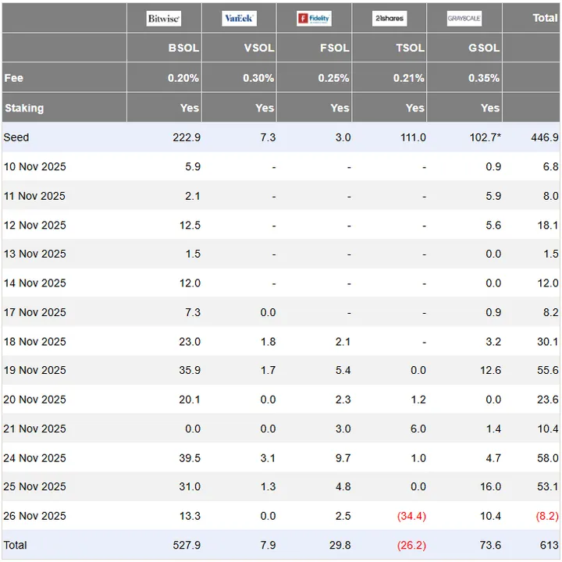Click the BSOL total 527.9
This screenshot has height=562, width=562.
(x=185, y=545)
